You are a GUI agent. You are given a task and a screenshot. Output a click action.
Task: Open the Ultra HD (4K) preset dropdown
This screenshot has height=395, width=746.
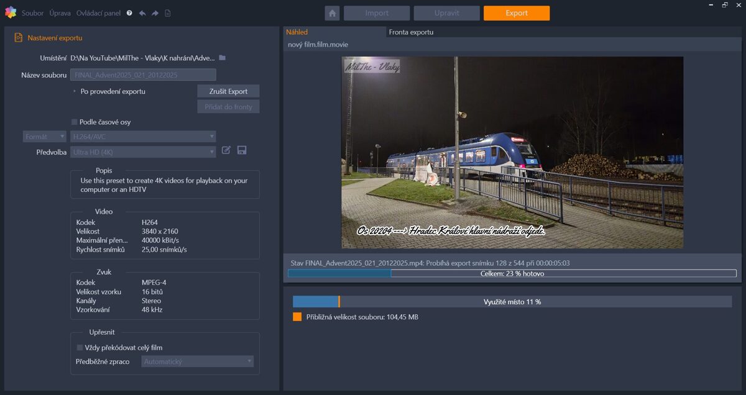pos(143,152)
